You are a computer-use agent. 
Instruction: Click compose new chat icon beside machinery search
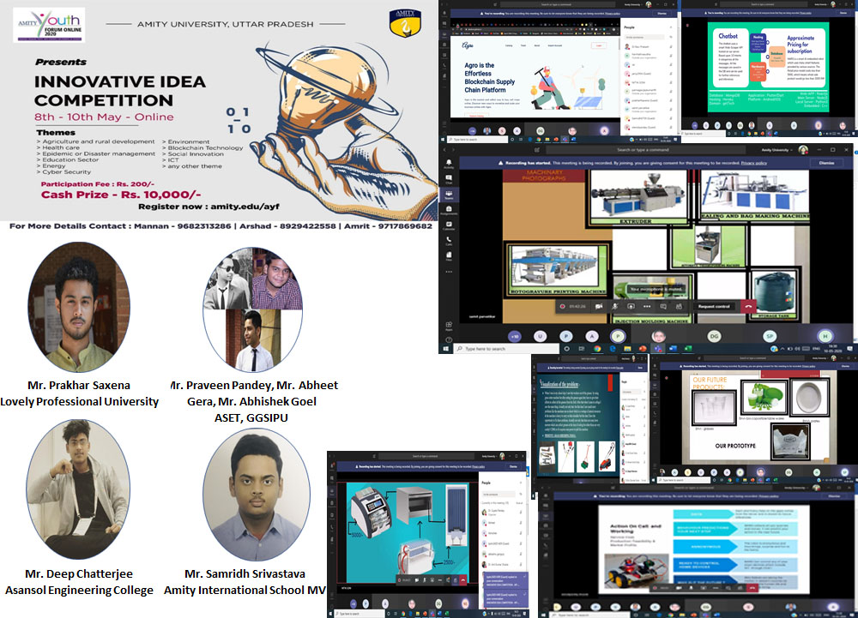(x=537, y=150)
